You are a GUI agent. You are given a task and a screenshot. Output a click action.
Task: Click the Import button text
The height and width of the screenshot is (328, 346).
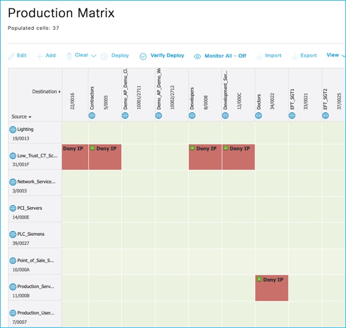click(x=273, y=55)
